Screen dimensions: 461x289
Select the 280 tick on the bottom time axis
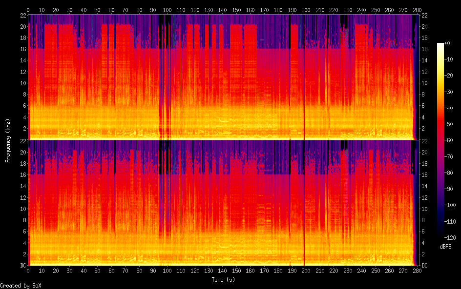point(418,270)
